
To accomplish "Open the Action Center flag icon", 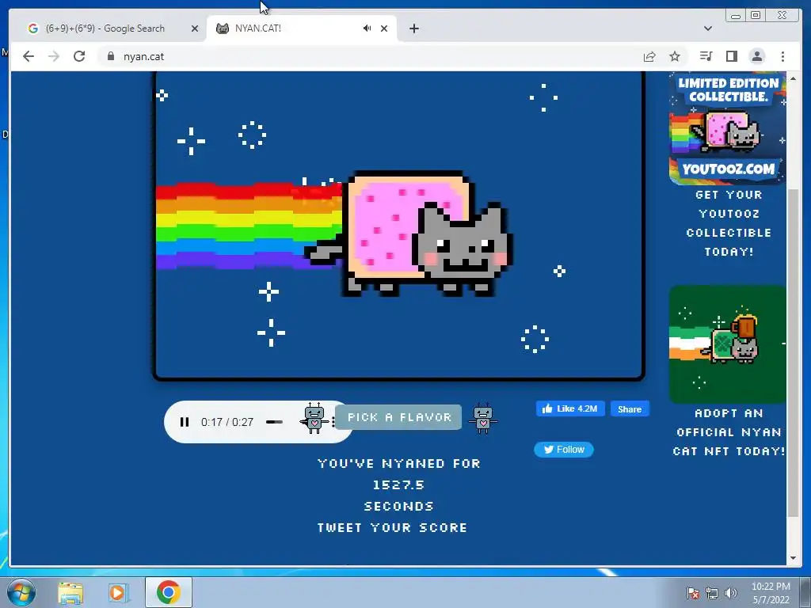I will click(x=693, y=593).
